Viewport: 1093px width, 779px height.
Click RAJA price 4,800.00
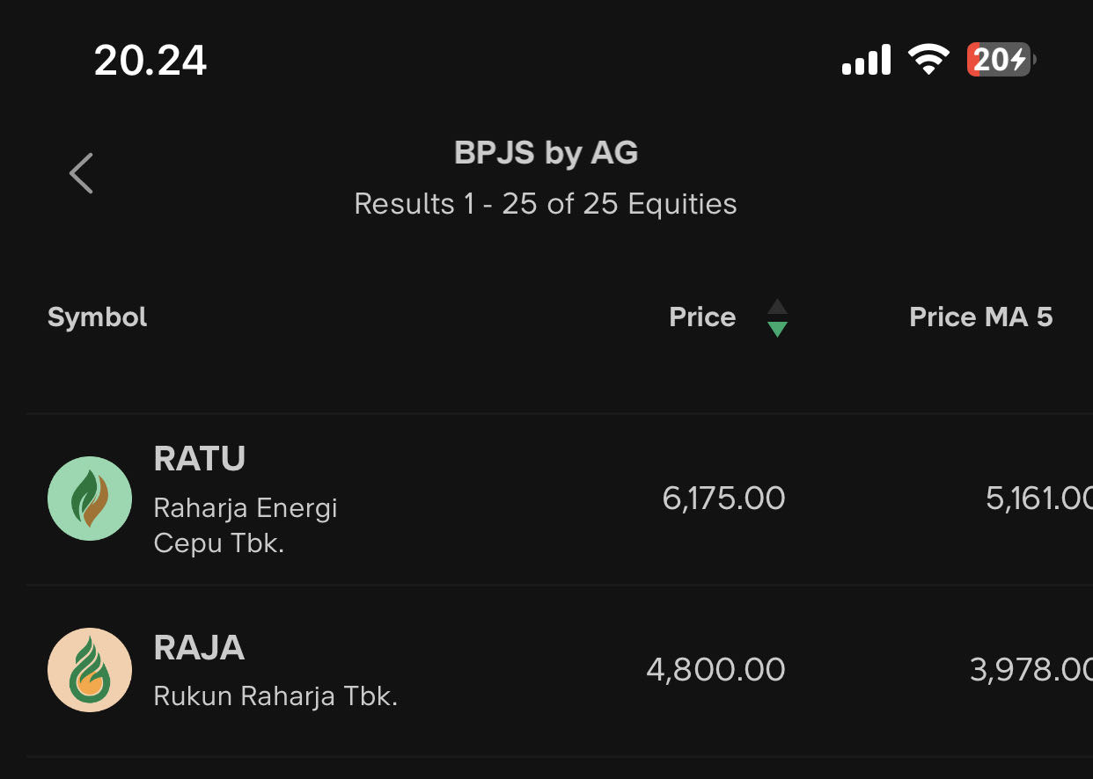coord(715,670)
